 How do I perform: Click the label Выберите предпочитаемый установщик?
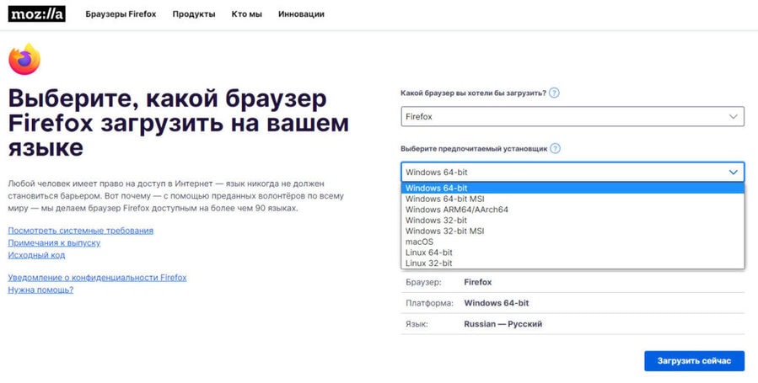pos(474,148)
